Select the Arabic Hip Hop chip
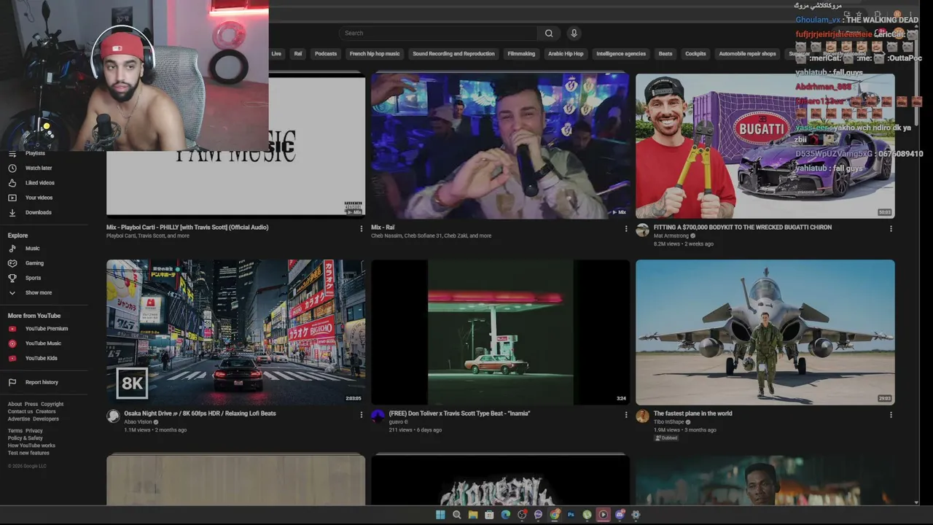 pos(566,53)
